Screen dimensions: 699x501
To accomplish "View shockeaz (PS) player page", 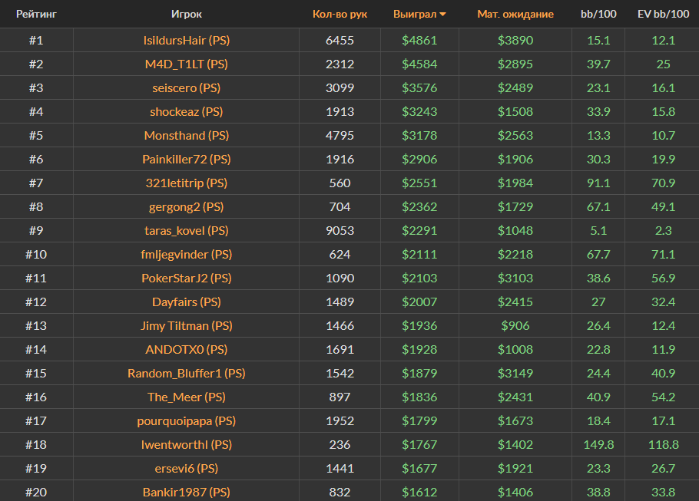I will [187, 111].
